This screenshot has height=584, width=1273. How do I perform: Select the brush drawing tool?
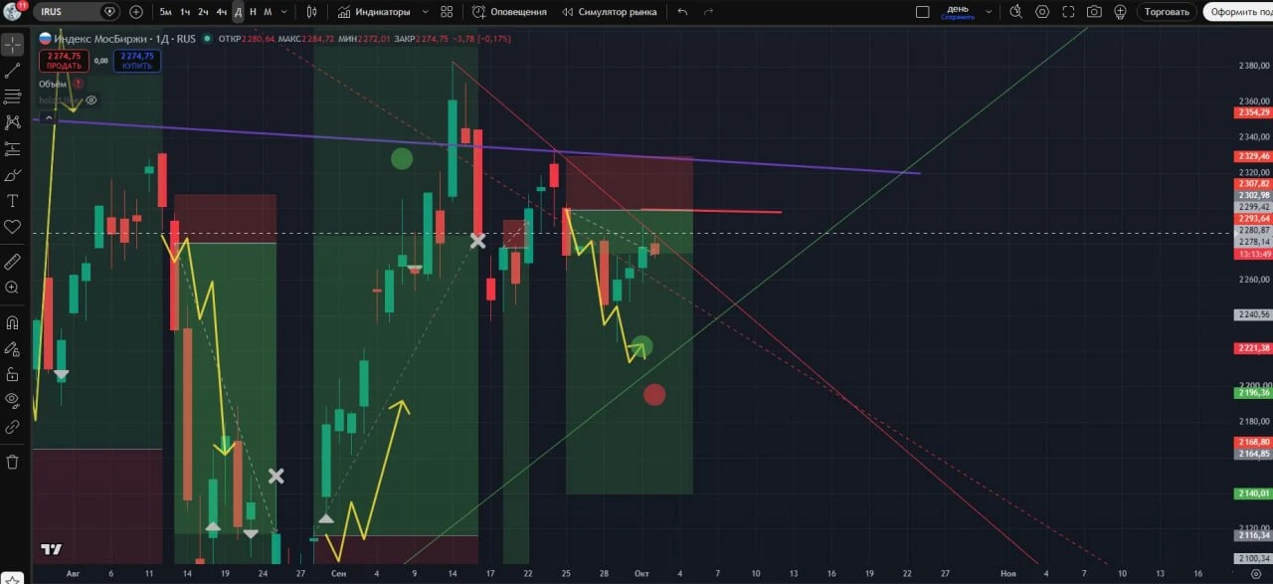click(13, 175)
